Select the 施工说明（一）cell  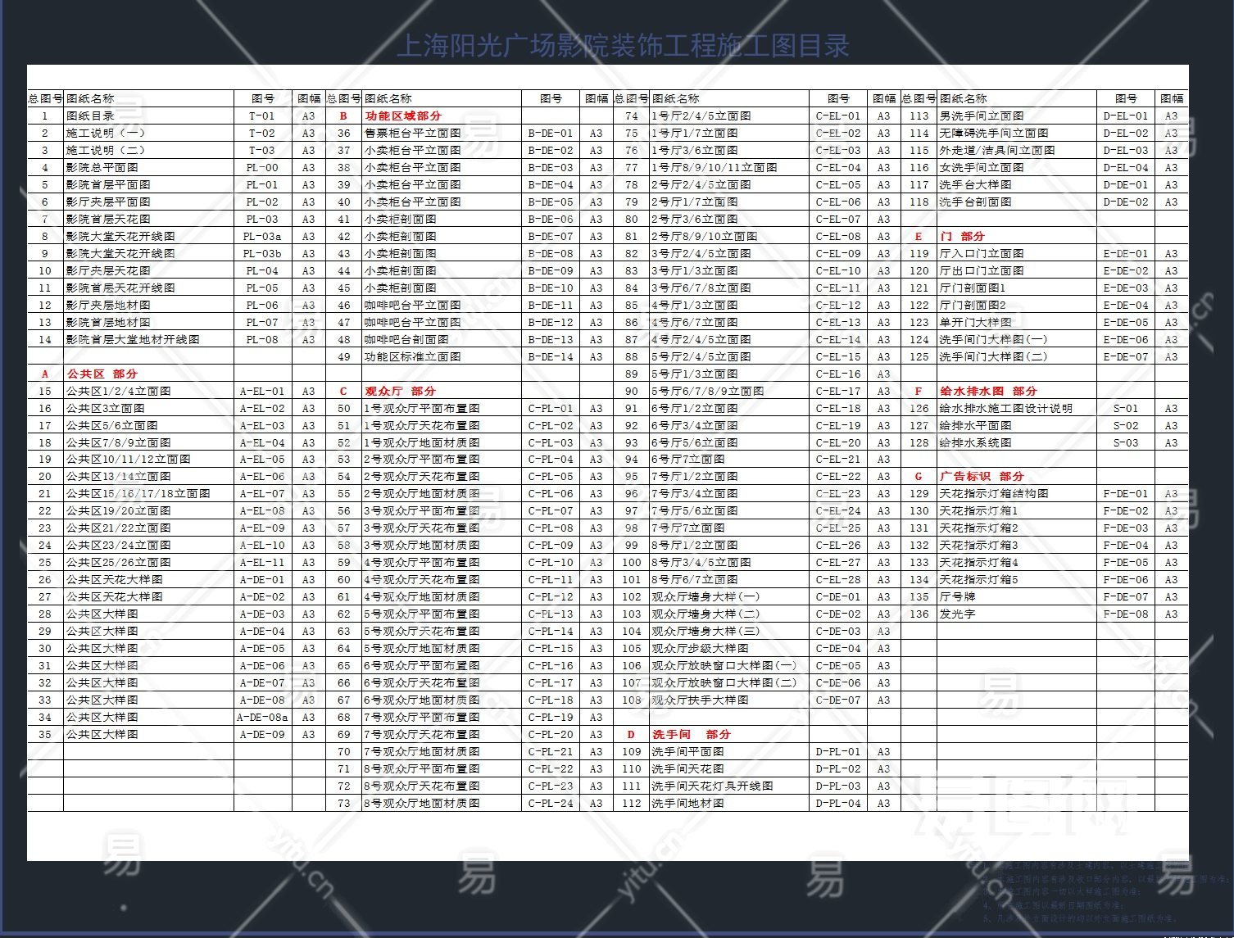(x=106, y=134)
